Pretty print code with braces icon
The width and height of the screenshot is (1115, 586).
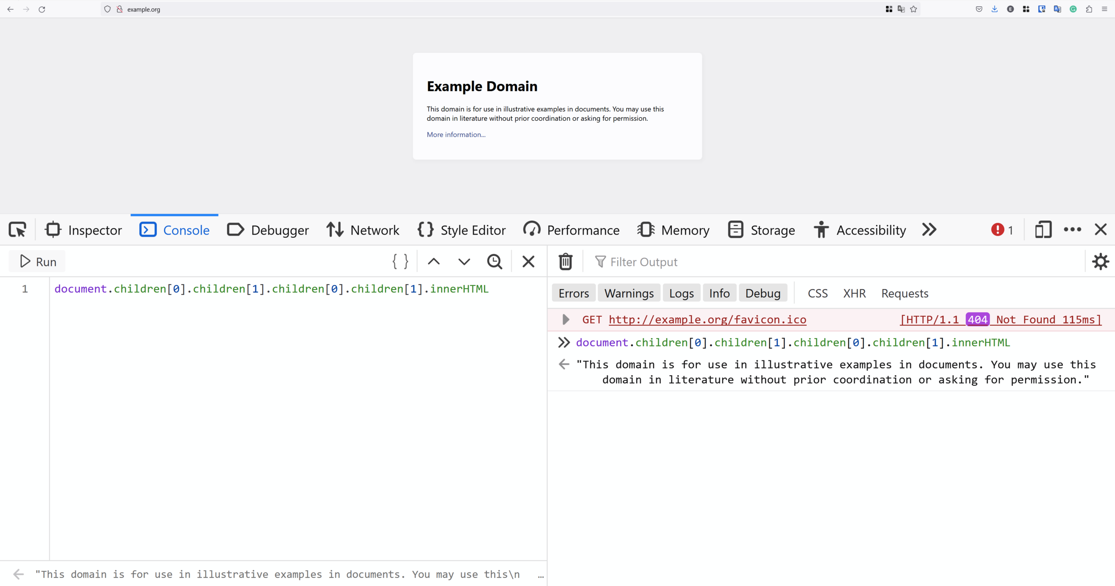400,262
